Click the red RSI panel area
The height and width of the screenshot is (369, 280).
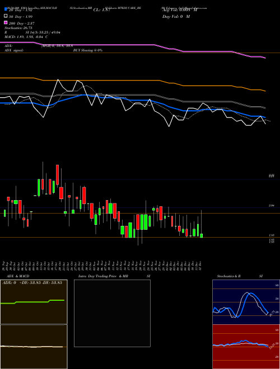tap(246, 347)
